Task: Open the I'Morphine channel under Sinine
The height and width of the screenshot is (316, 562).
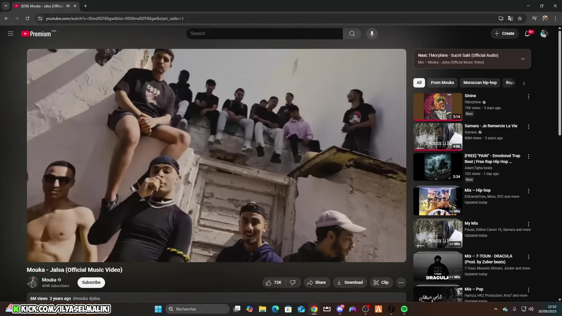Action: pos(473,102)
